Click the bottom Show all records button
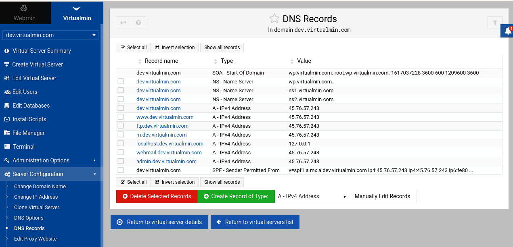This screenshot has width=513, height=247. 222,182
